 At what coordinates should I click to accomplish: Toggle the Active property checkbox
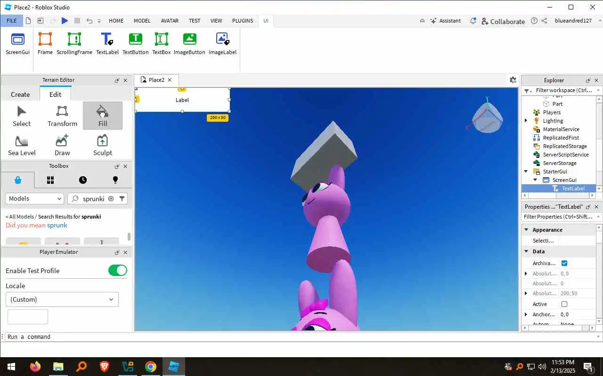coord(564,304)
